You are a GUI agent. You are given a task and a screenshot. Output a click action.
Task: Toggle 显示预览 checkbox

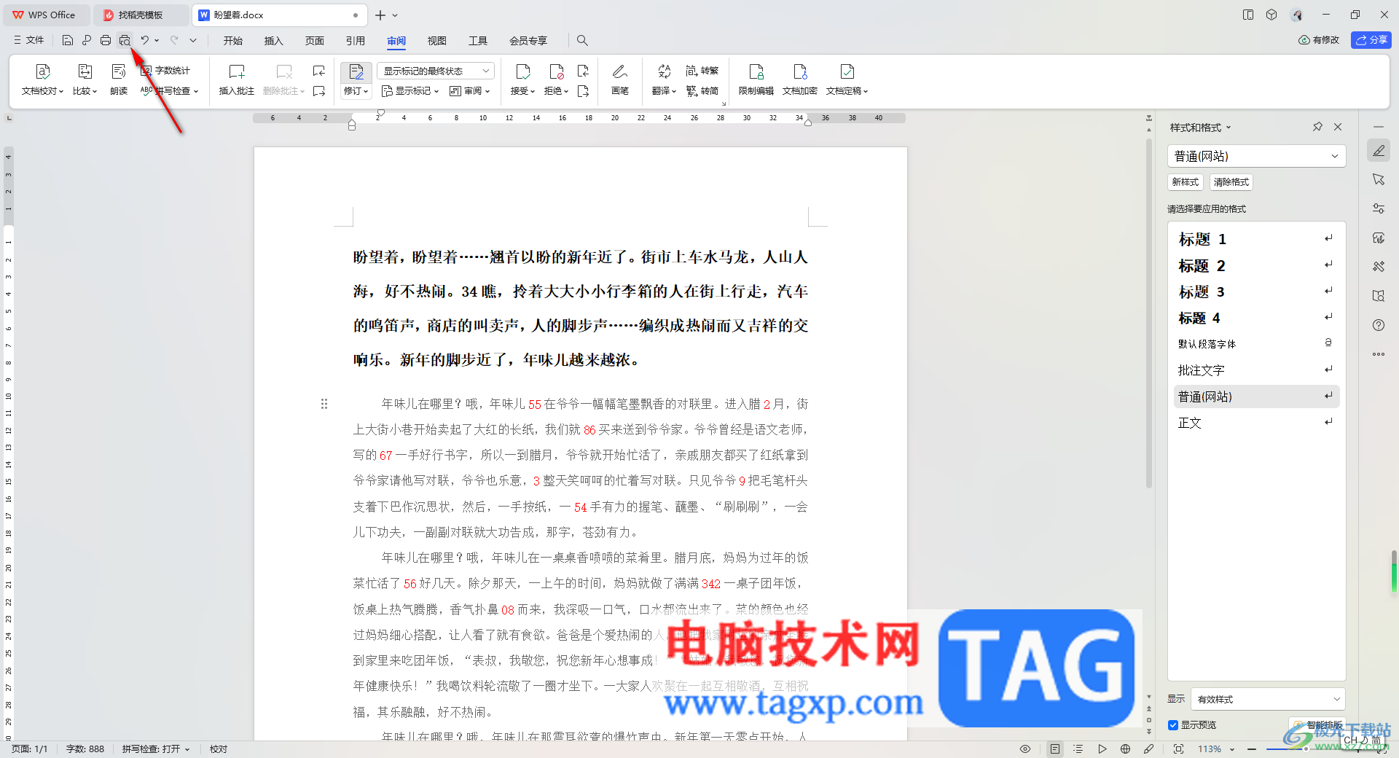tap(1173, 725)
